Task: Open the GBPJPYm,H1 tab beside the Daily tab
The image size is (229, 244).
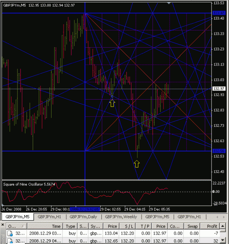Action: (x=49, y=217)
